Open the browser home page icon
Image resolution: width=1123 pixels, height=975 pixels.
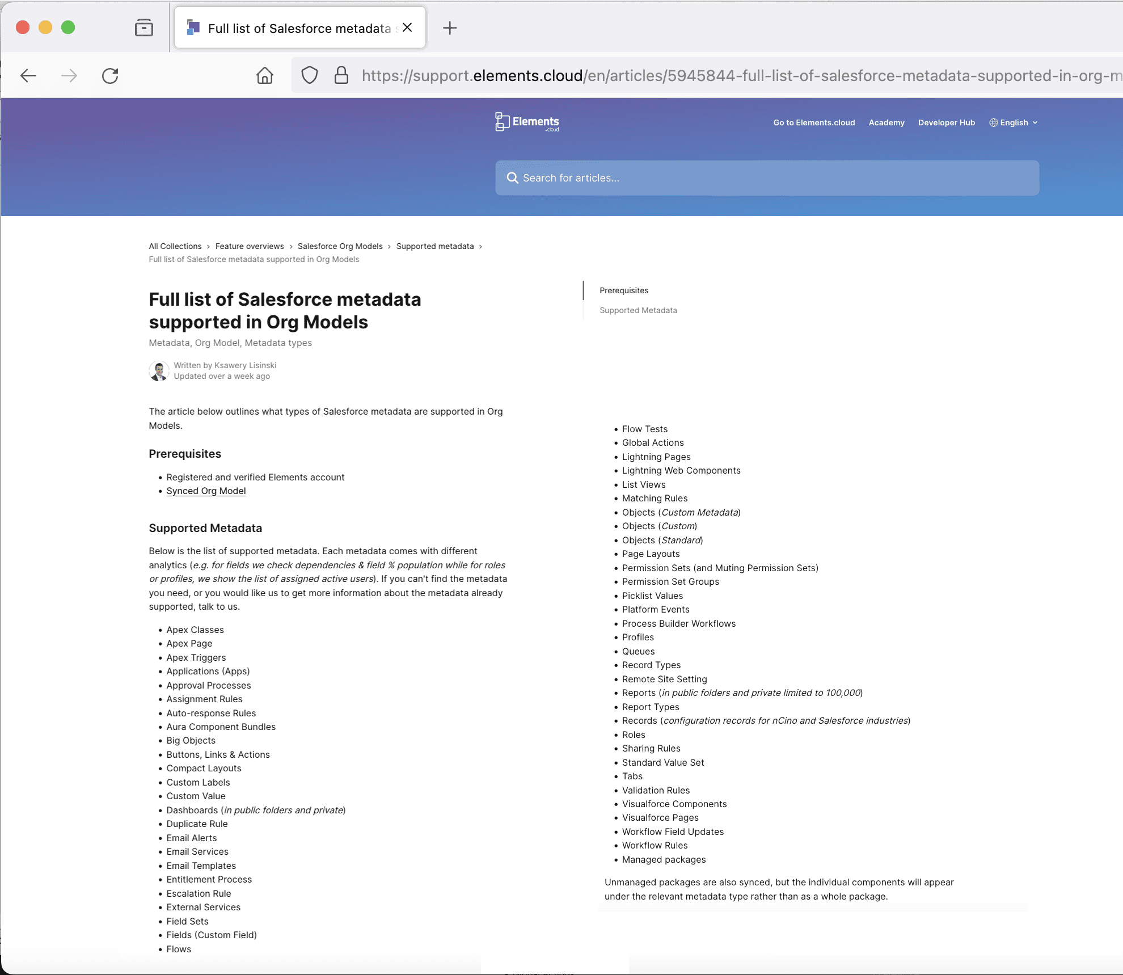click(264, 75)
